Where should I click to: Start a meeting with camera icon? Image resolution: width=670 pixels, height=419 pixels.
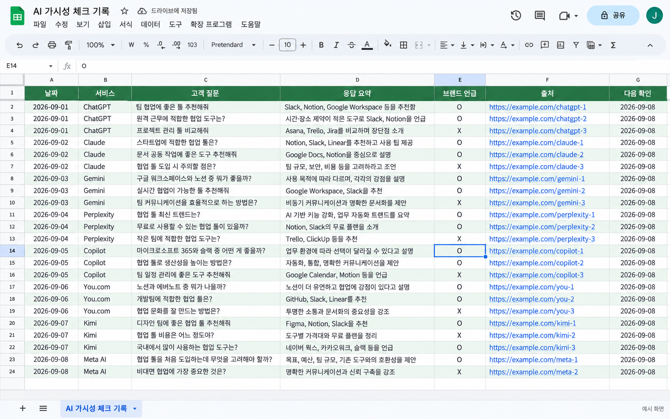tap(564, 16)
